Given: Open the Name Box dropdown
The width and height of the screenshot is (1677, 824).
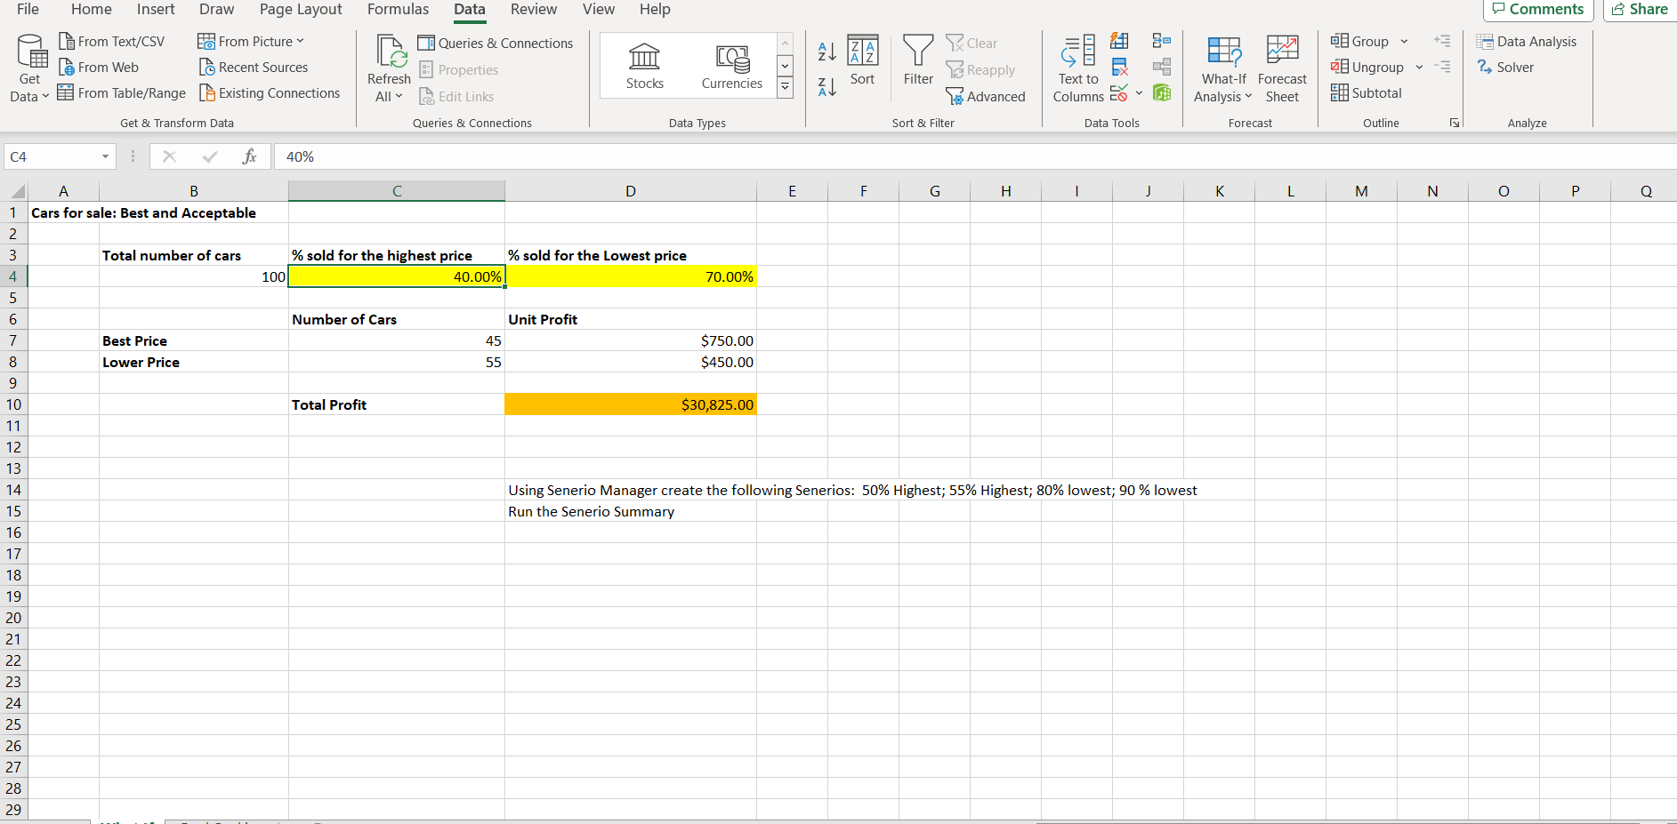Looking at the screenshot, I should [x=105, y=157].
